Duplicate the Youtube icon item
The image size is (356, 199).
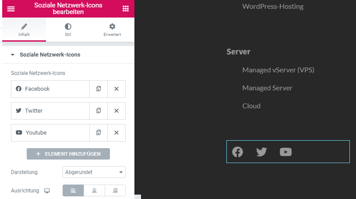pyautogui.click(x=99, y=132)
